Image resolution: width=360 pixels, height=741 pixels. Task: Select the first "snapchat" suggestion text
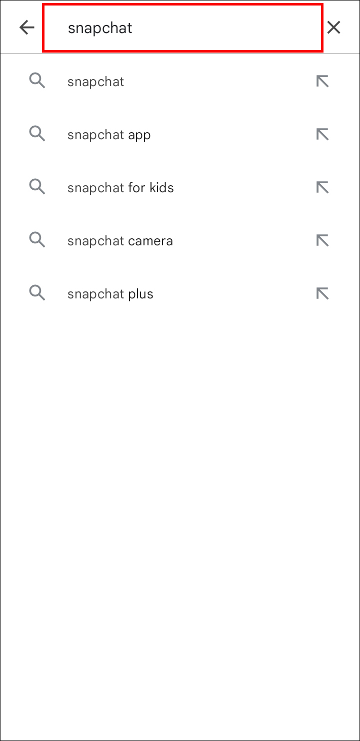95,82
